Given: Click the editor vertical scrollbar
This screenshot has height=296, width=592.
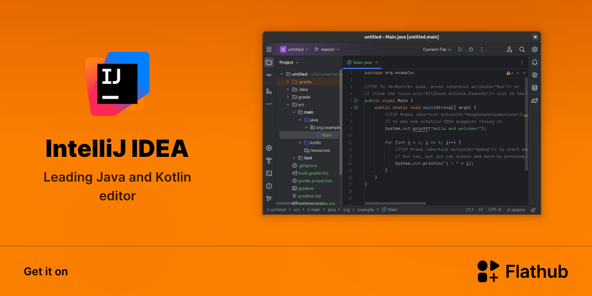Looking at the screenshot, I should [527, 123].
